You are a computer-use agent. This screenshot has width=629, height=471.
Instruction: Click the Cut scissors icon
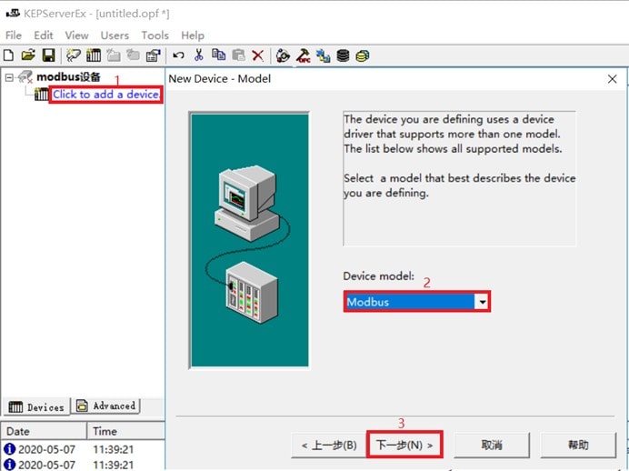point(198,55)
